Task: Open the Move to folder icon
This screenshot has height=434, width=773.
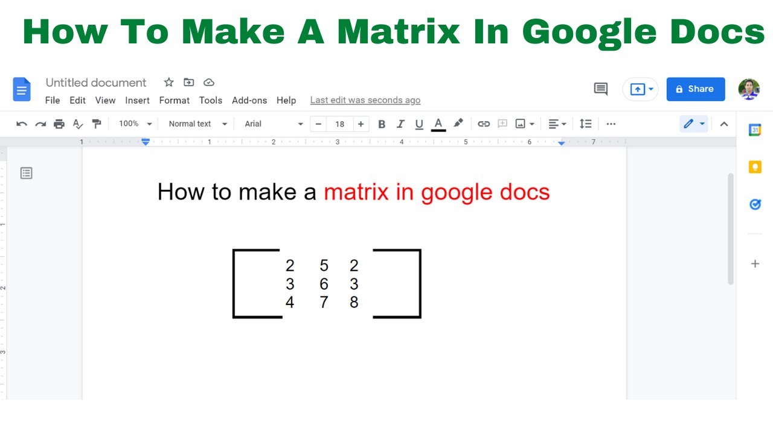Action: (x=189, y=82)
